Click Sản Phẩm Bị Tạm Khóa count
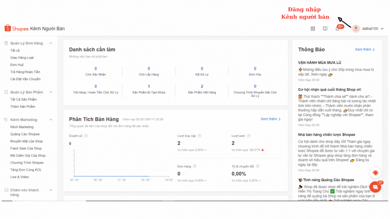The height and width of the screenshot is (219, 390). pyautogui.click(x=149, y=87)
